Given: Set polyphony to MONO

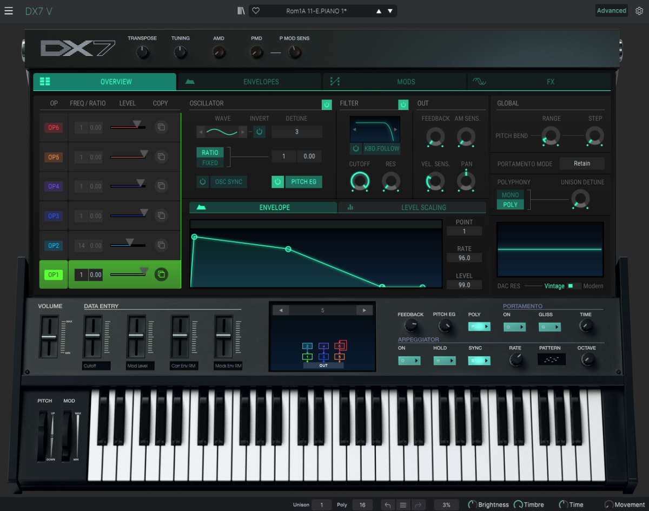Looking at the screenshot, I should (510, 195).
